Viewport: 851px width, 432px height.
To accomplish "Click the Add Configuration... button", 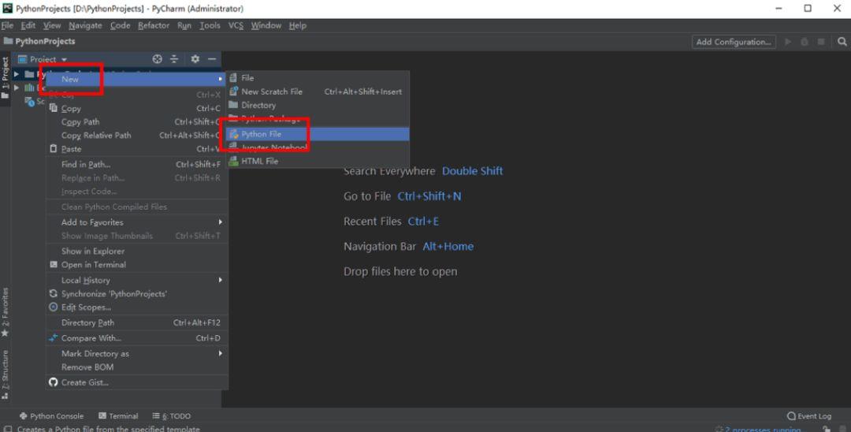I will [x=734, y=42].
